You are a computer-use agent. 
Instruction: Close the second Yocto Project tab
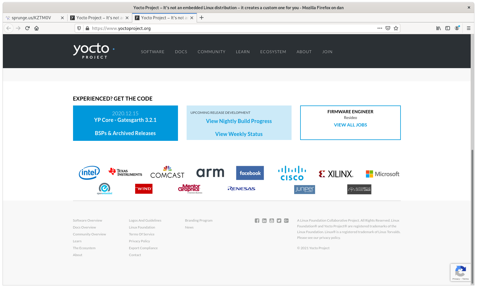pyautogui.click(x=127, y=18)
